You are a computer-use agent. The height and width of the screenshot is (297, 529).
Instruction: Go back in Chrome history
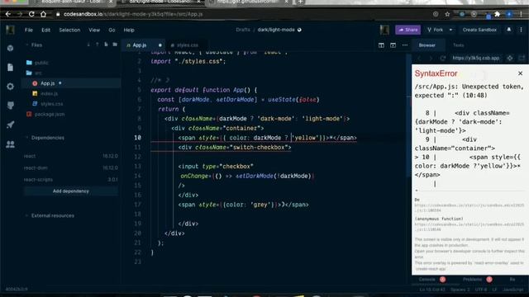[x=8, y=14]
